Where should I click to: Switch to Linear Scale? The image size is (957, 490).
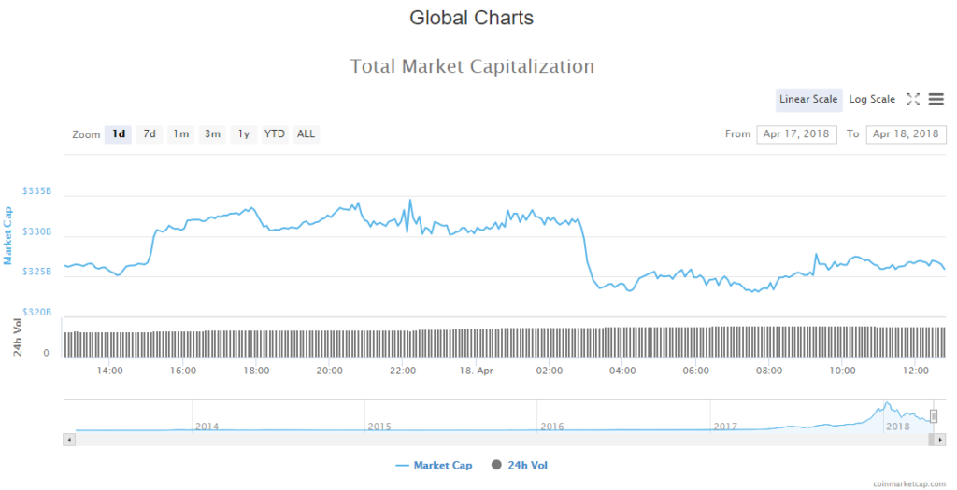tap(808, 100)
